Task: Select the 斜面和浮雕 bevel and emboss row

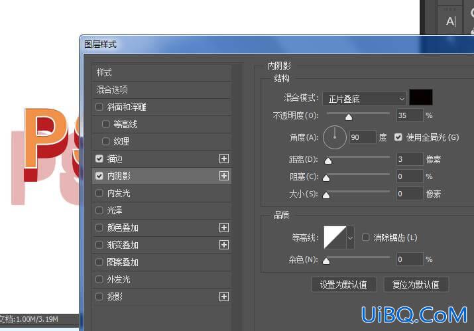Action: [x=162, y=107]
